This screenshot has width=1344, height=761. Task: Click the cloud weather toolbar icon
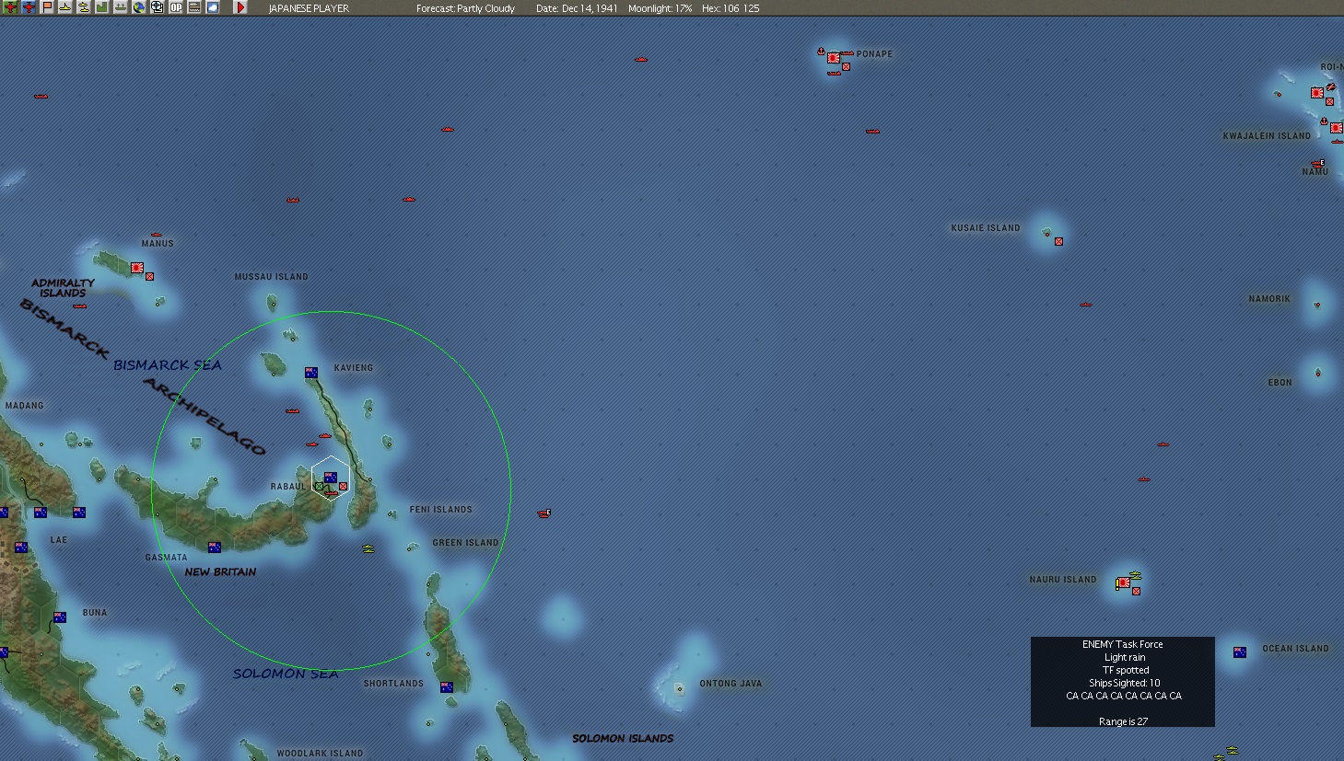[213, 7]
